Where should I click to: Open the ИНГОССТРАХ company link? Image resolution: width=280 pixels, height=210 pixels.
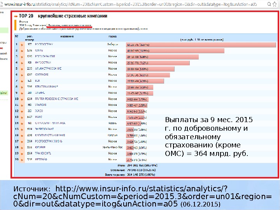click(43, 62)
